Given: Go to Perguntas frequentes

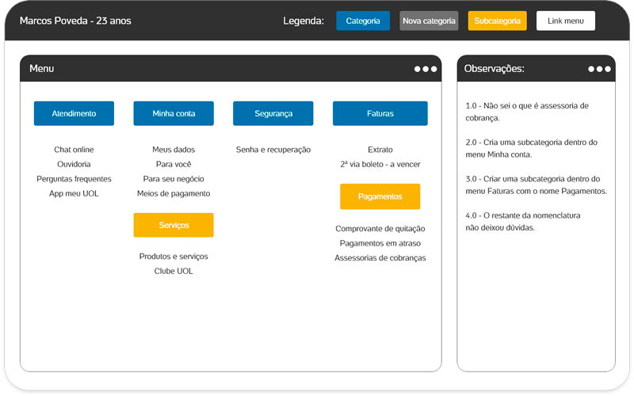Looking at the screenshot, I should [x=74, y=179].
